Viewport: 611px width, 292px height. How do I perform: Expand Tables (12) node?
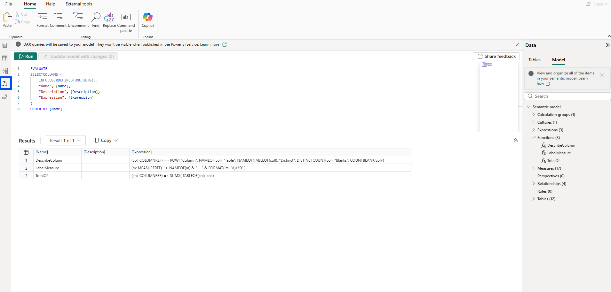coord(534,199)
